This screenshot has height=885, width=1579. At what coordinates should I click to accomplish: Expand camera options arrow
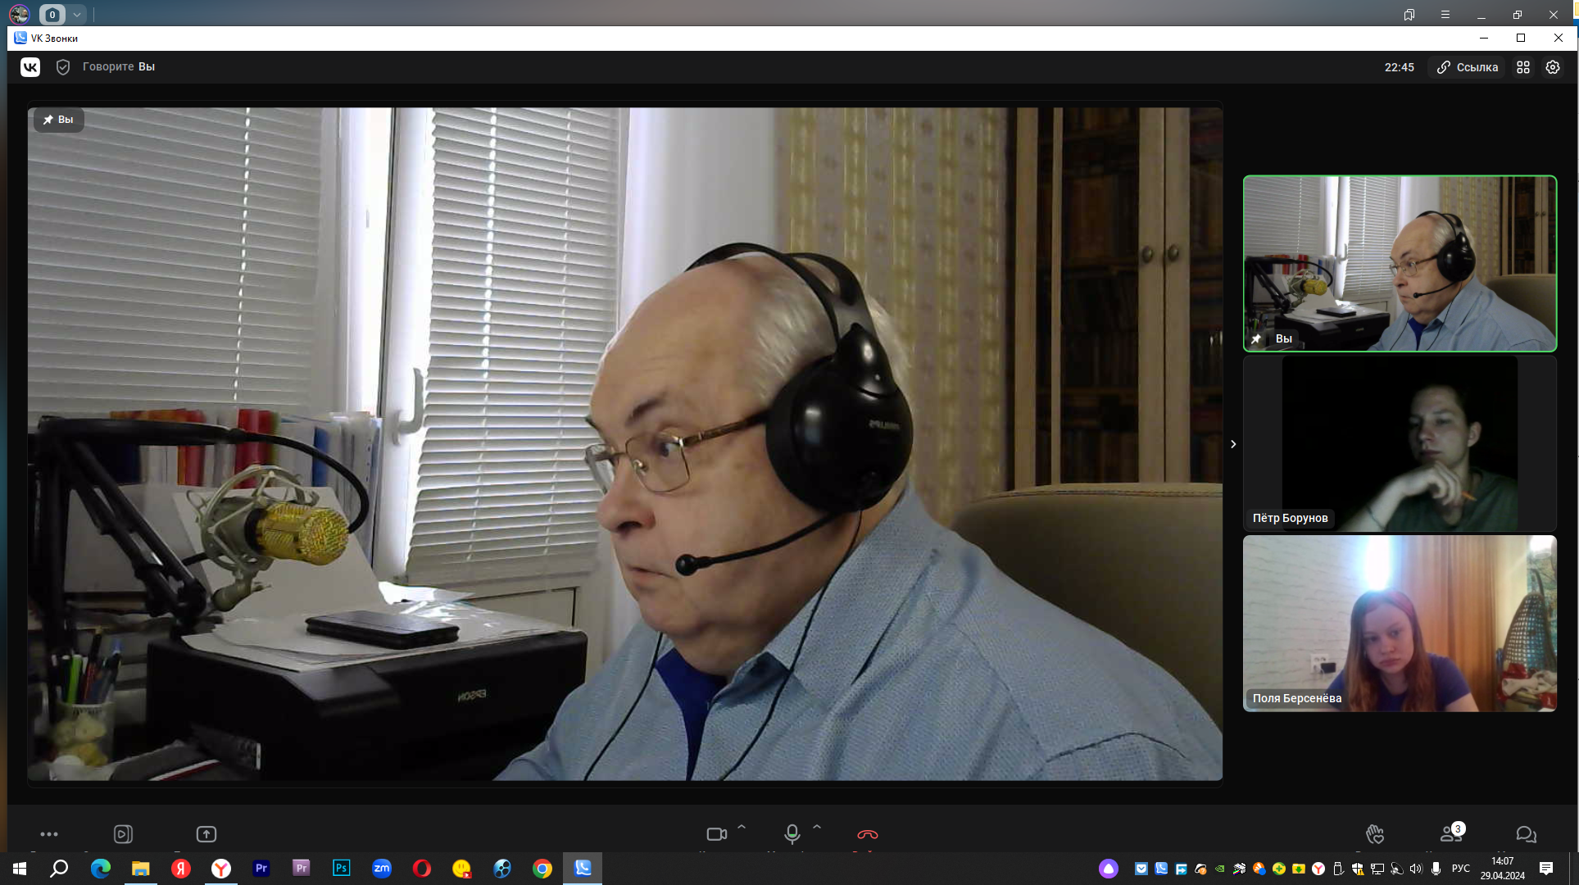coord(742,828)
